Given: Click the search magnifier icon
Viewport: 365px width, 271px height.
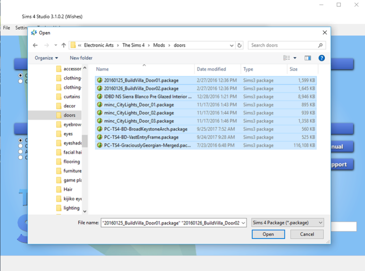Looking at the screenshot, I should coord(320,45).
